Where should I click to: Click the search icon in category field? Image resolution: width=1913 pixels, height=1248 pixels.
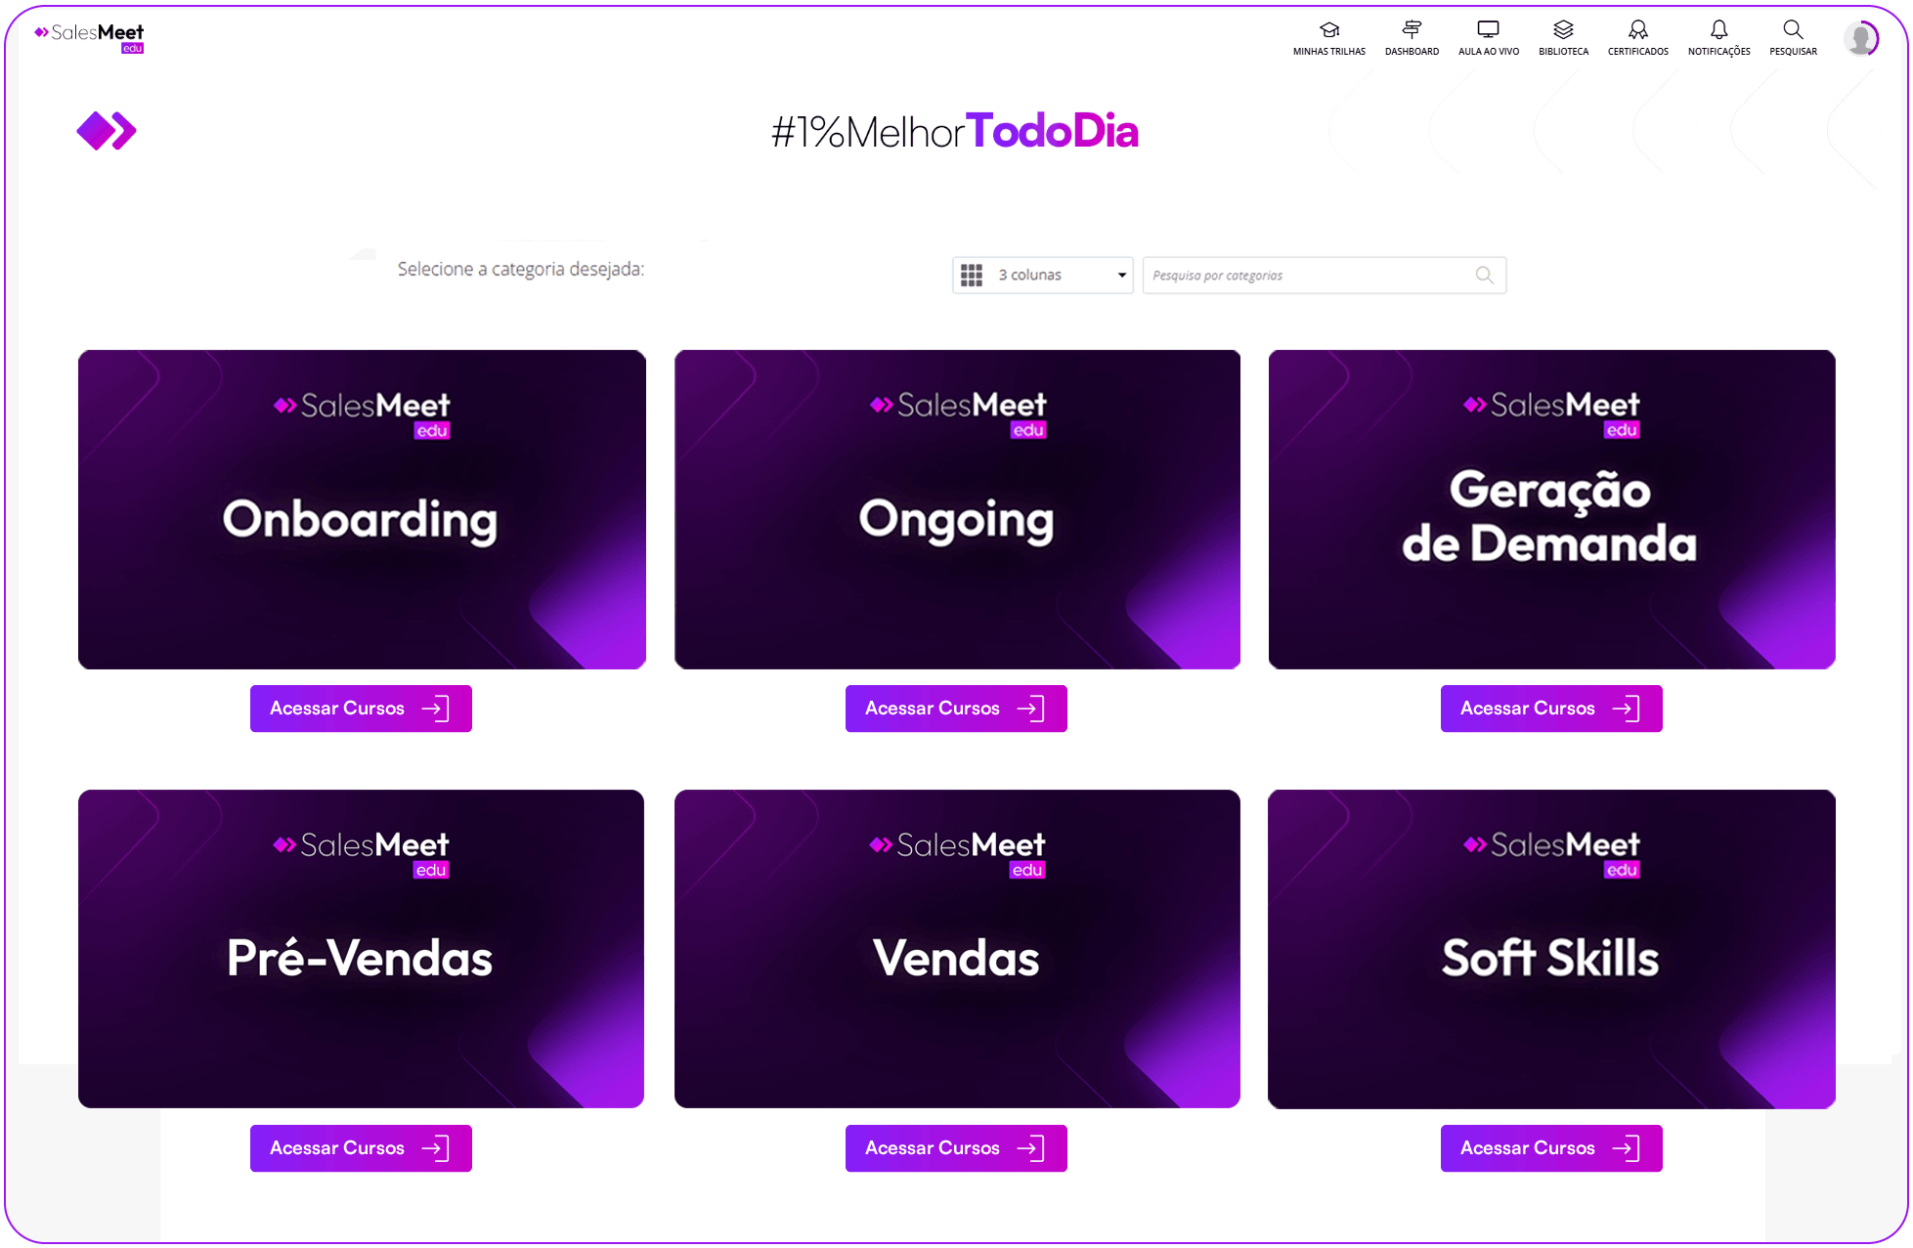1484,276
